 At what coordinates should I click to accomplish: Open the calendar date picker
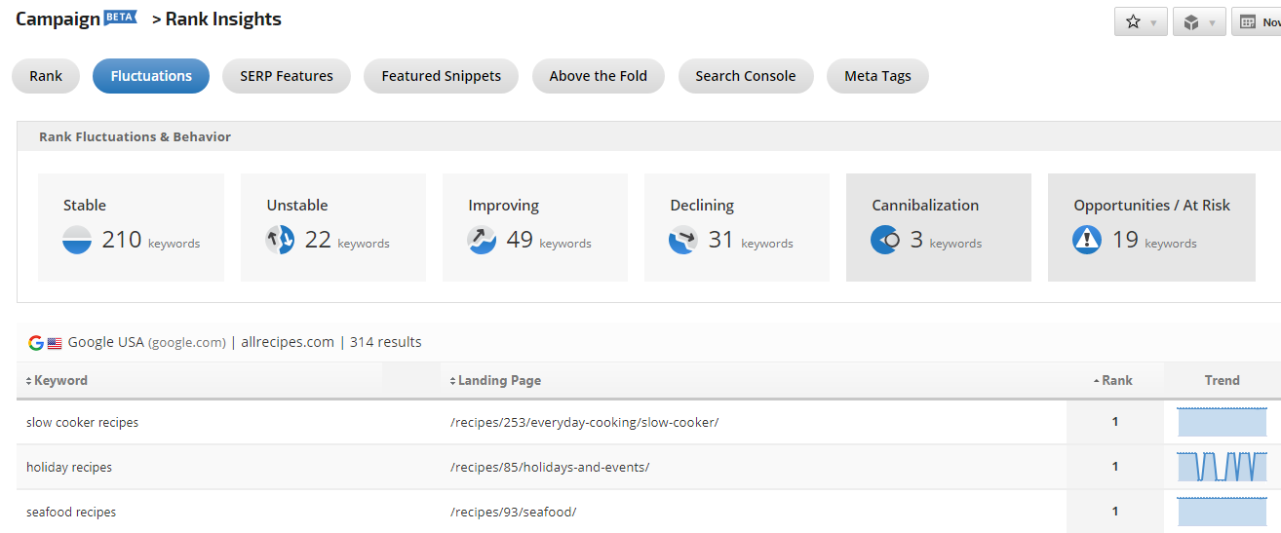(1257, 22)
